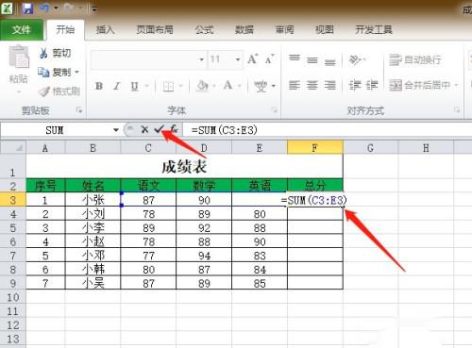Screen dimensions: 472x348
Task: Switch to the 公式 (Formulas) tab
Action: point(204,30)
